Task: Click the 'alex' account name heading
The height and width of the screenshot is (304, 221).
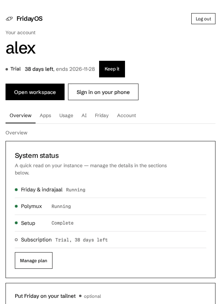Action: (x=21, y=48)
